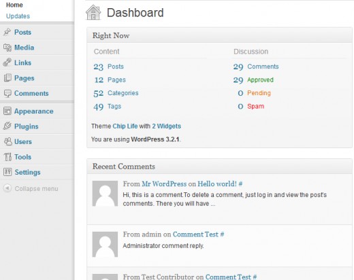Open Hello world! post link
This screenshot has height=280, width=354.
pyautogui.click(x=217, y=183)
